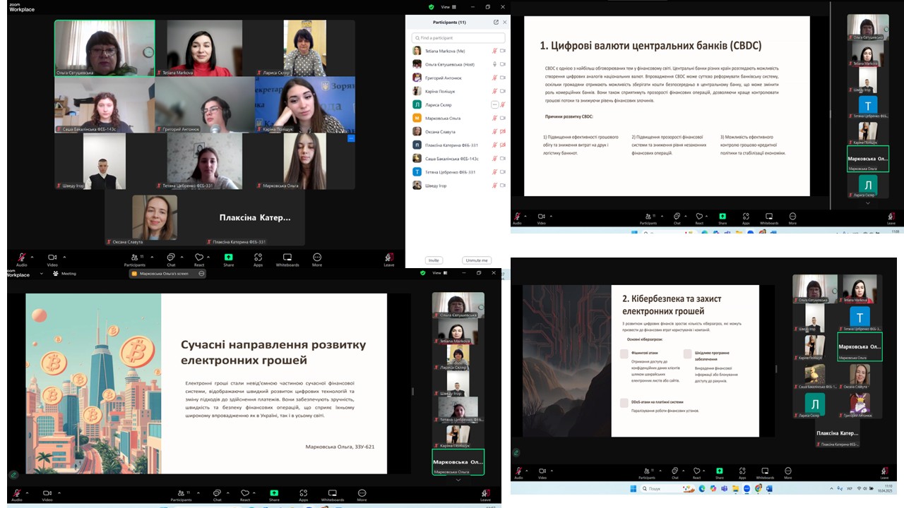Toggle Video in the gallery-view window
Viewport: 904px width, 508px height.
pyautogui.click(x=52, y=259)
